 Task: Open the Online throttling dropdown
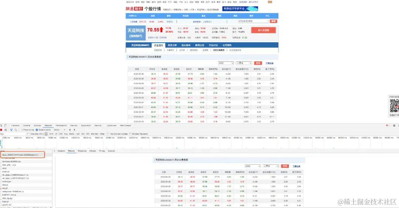[59, 130]
